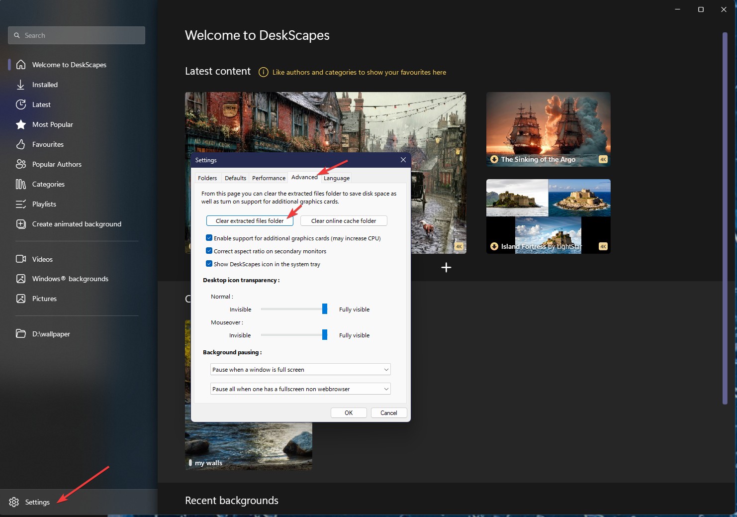Viewport: 737px width, 517px height.
Task: Click the Playlists list icon
Action: (x=21, y=204)
